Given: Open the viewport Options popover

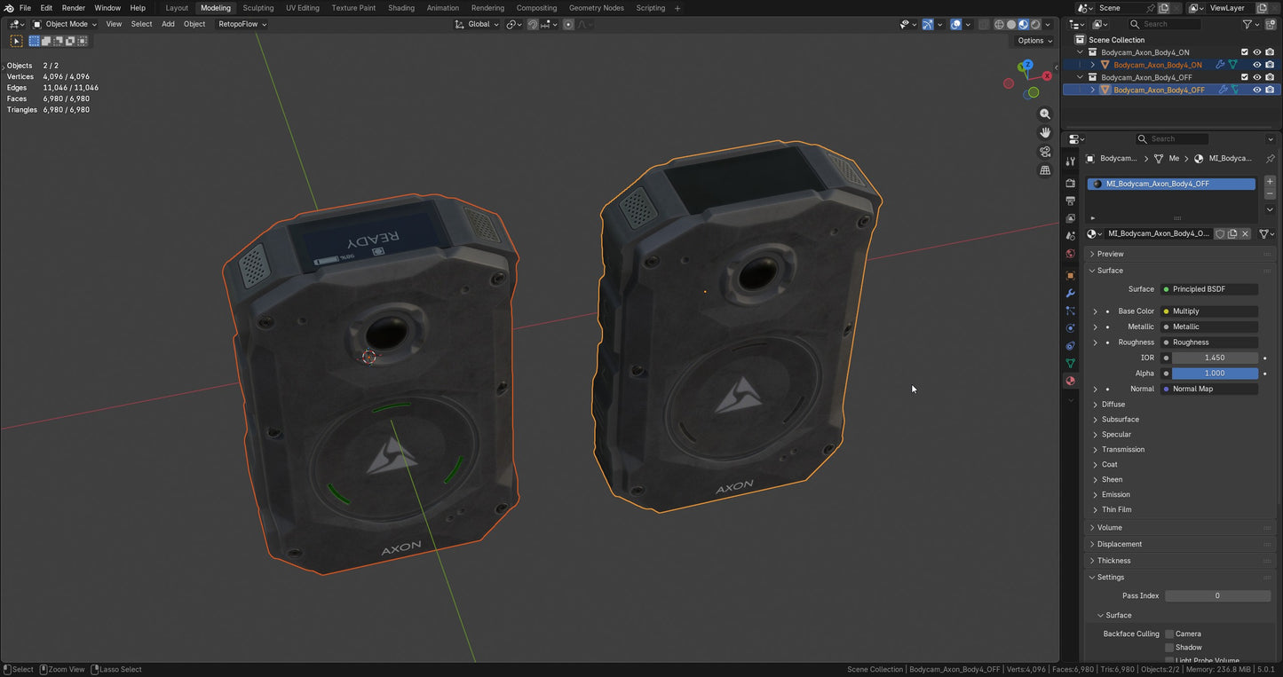Looking at the screenshot, I should point(1032,41).
